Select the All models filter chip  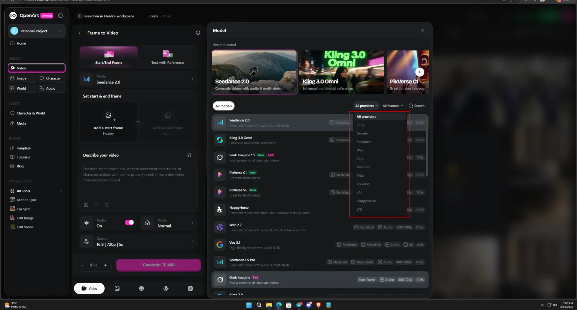[x=224, y=106]
